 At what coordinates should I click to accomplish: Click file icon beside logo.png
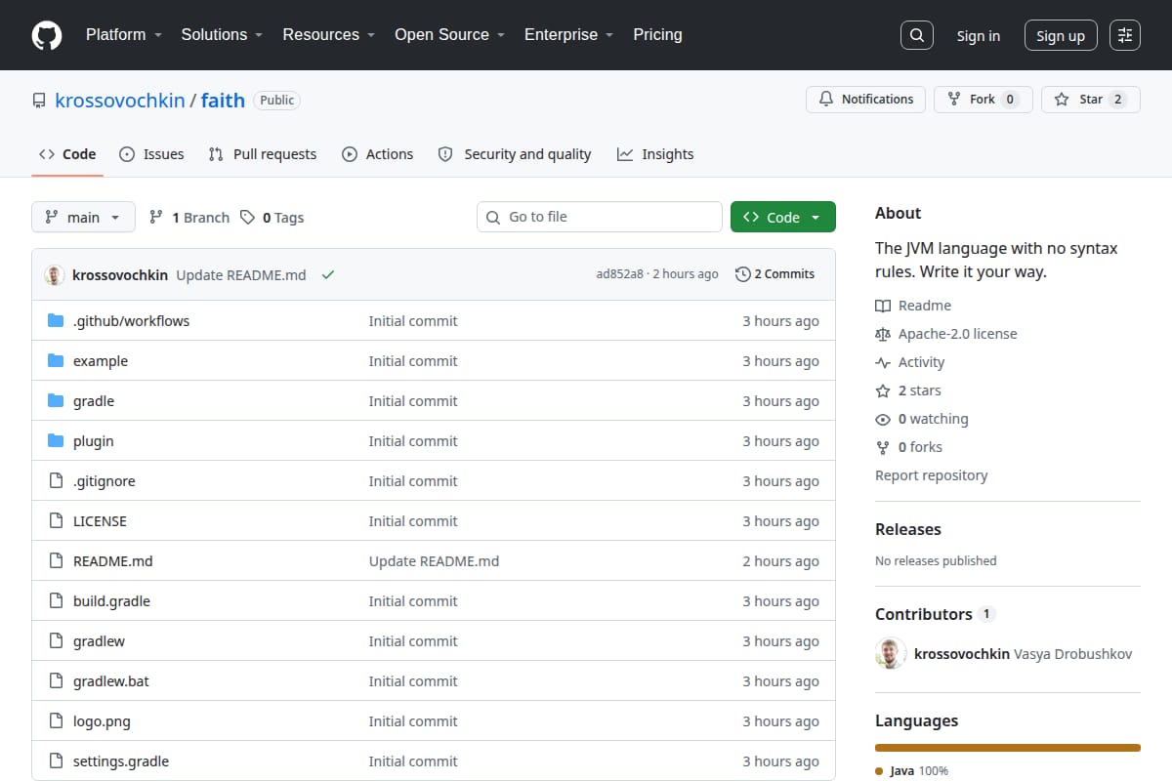click(x=56, y=721)
